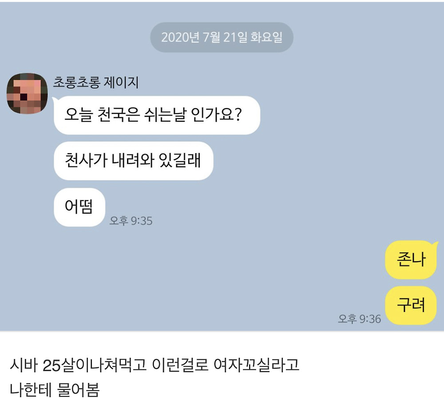The height and width of the screenshot is (407, 444).
Task: Tap the white bubble saying 어떰
Action: pos(79,207)
